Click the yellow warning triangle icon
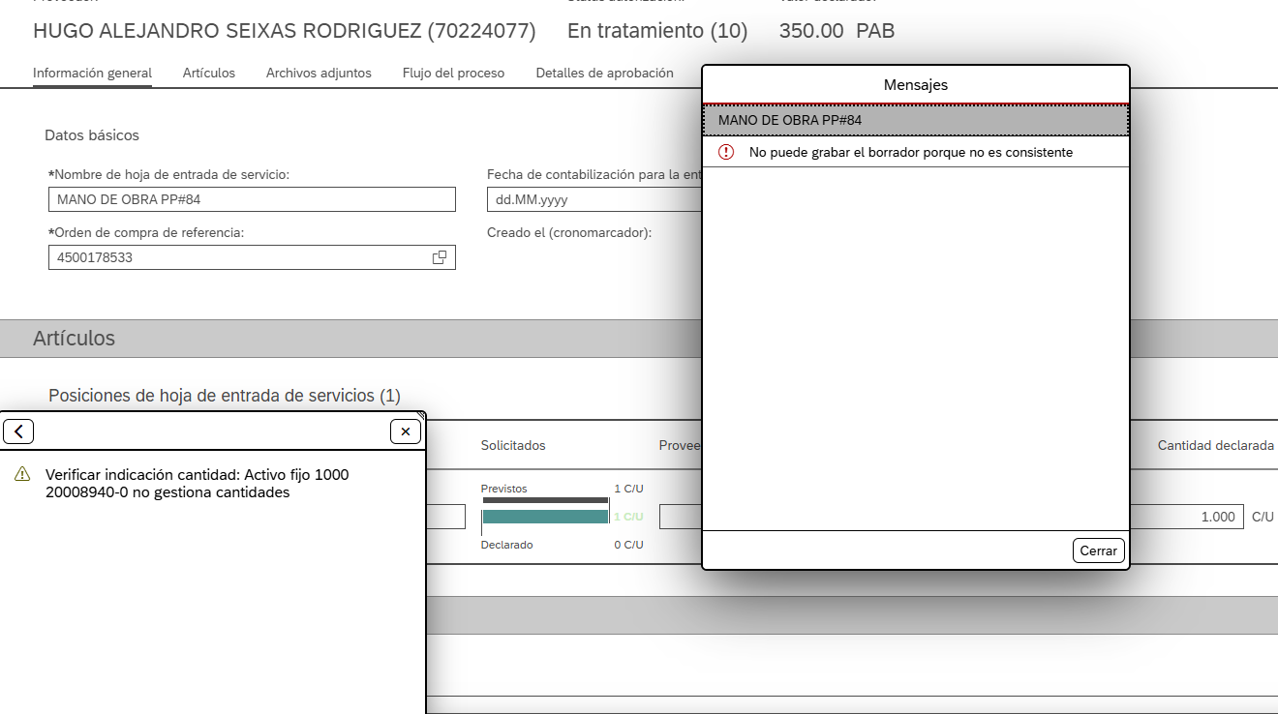 click(22, 474)
